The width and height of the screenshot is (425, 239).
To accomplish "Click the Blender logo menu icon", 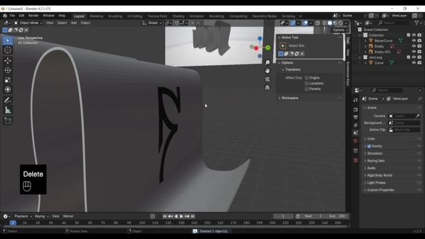I will [x=5, y=16].
